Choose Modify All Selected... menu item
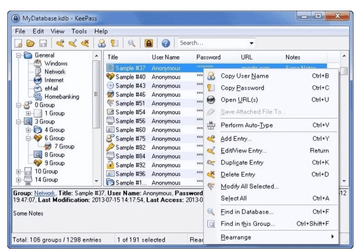The image size is (360, 252). (x=271, y=186)
